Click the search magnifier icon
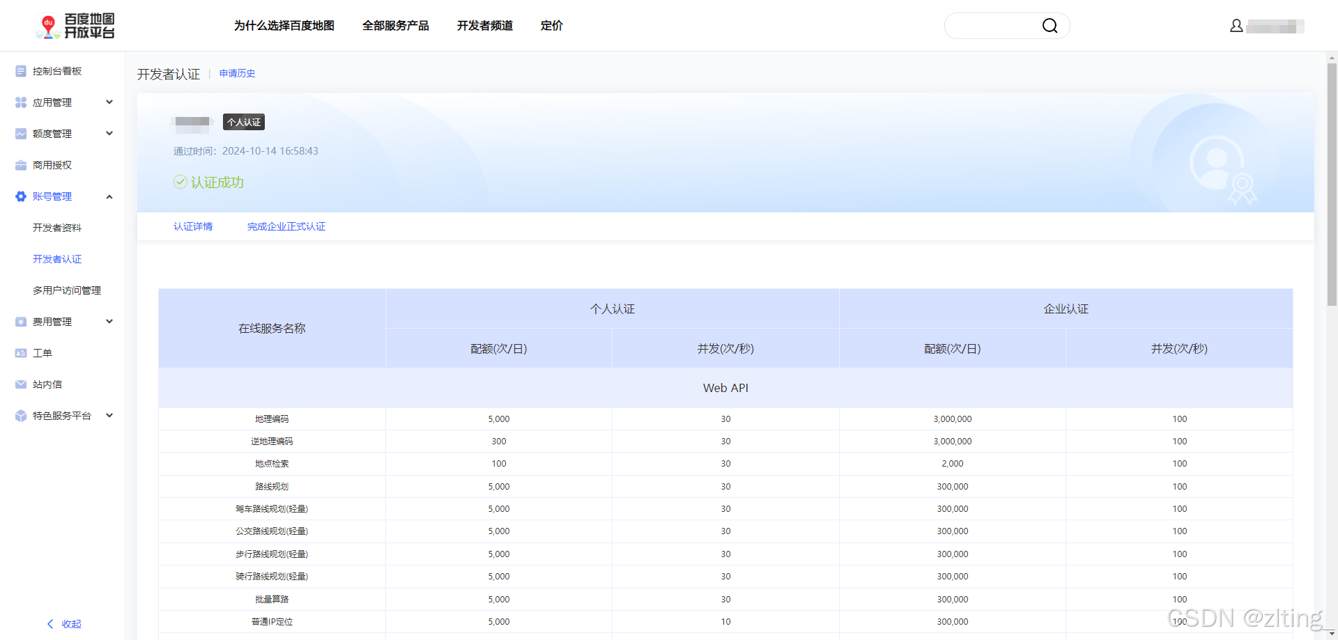Screen dimensions: 1338x640 1049,26
